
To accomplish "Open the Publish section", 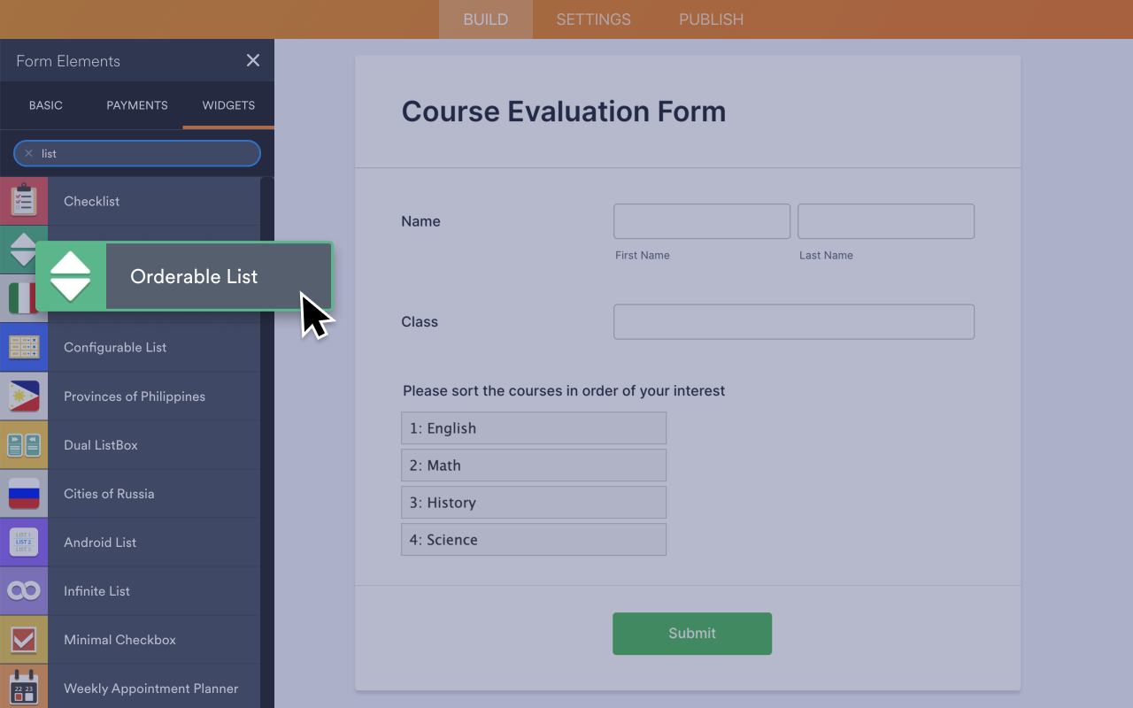I will 711,19.
